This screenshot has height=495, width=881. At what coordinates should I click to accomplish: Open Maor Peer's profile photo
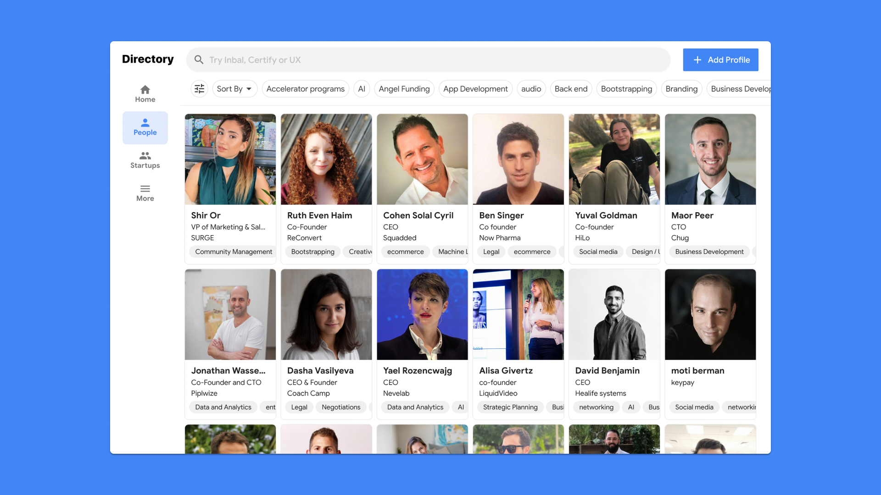coord(710,159)
